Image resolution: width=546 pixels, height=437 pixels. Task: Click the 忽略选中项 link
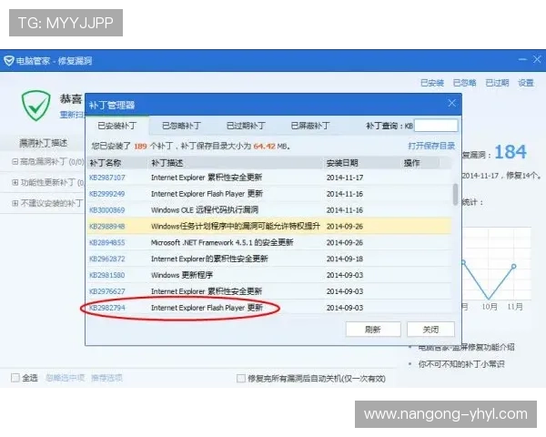pos(66,378)
